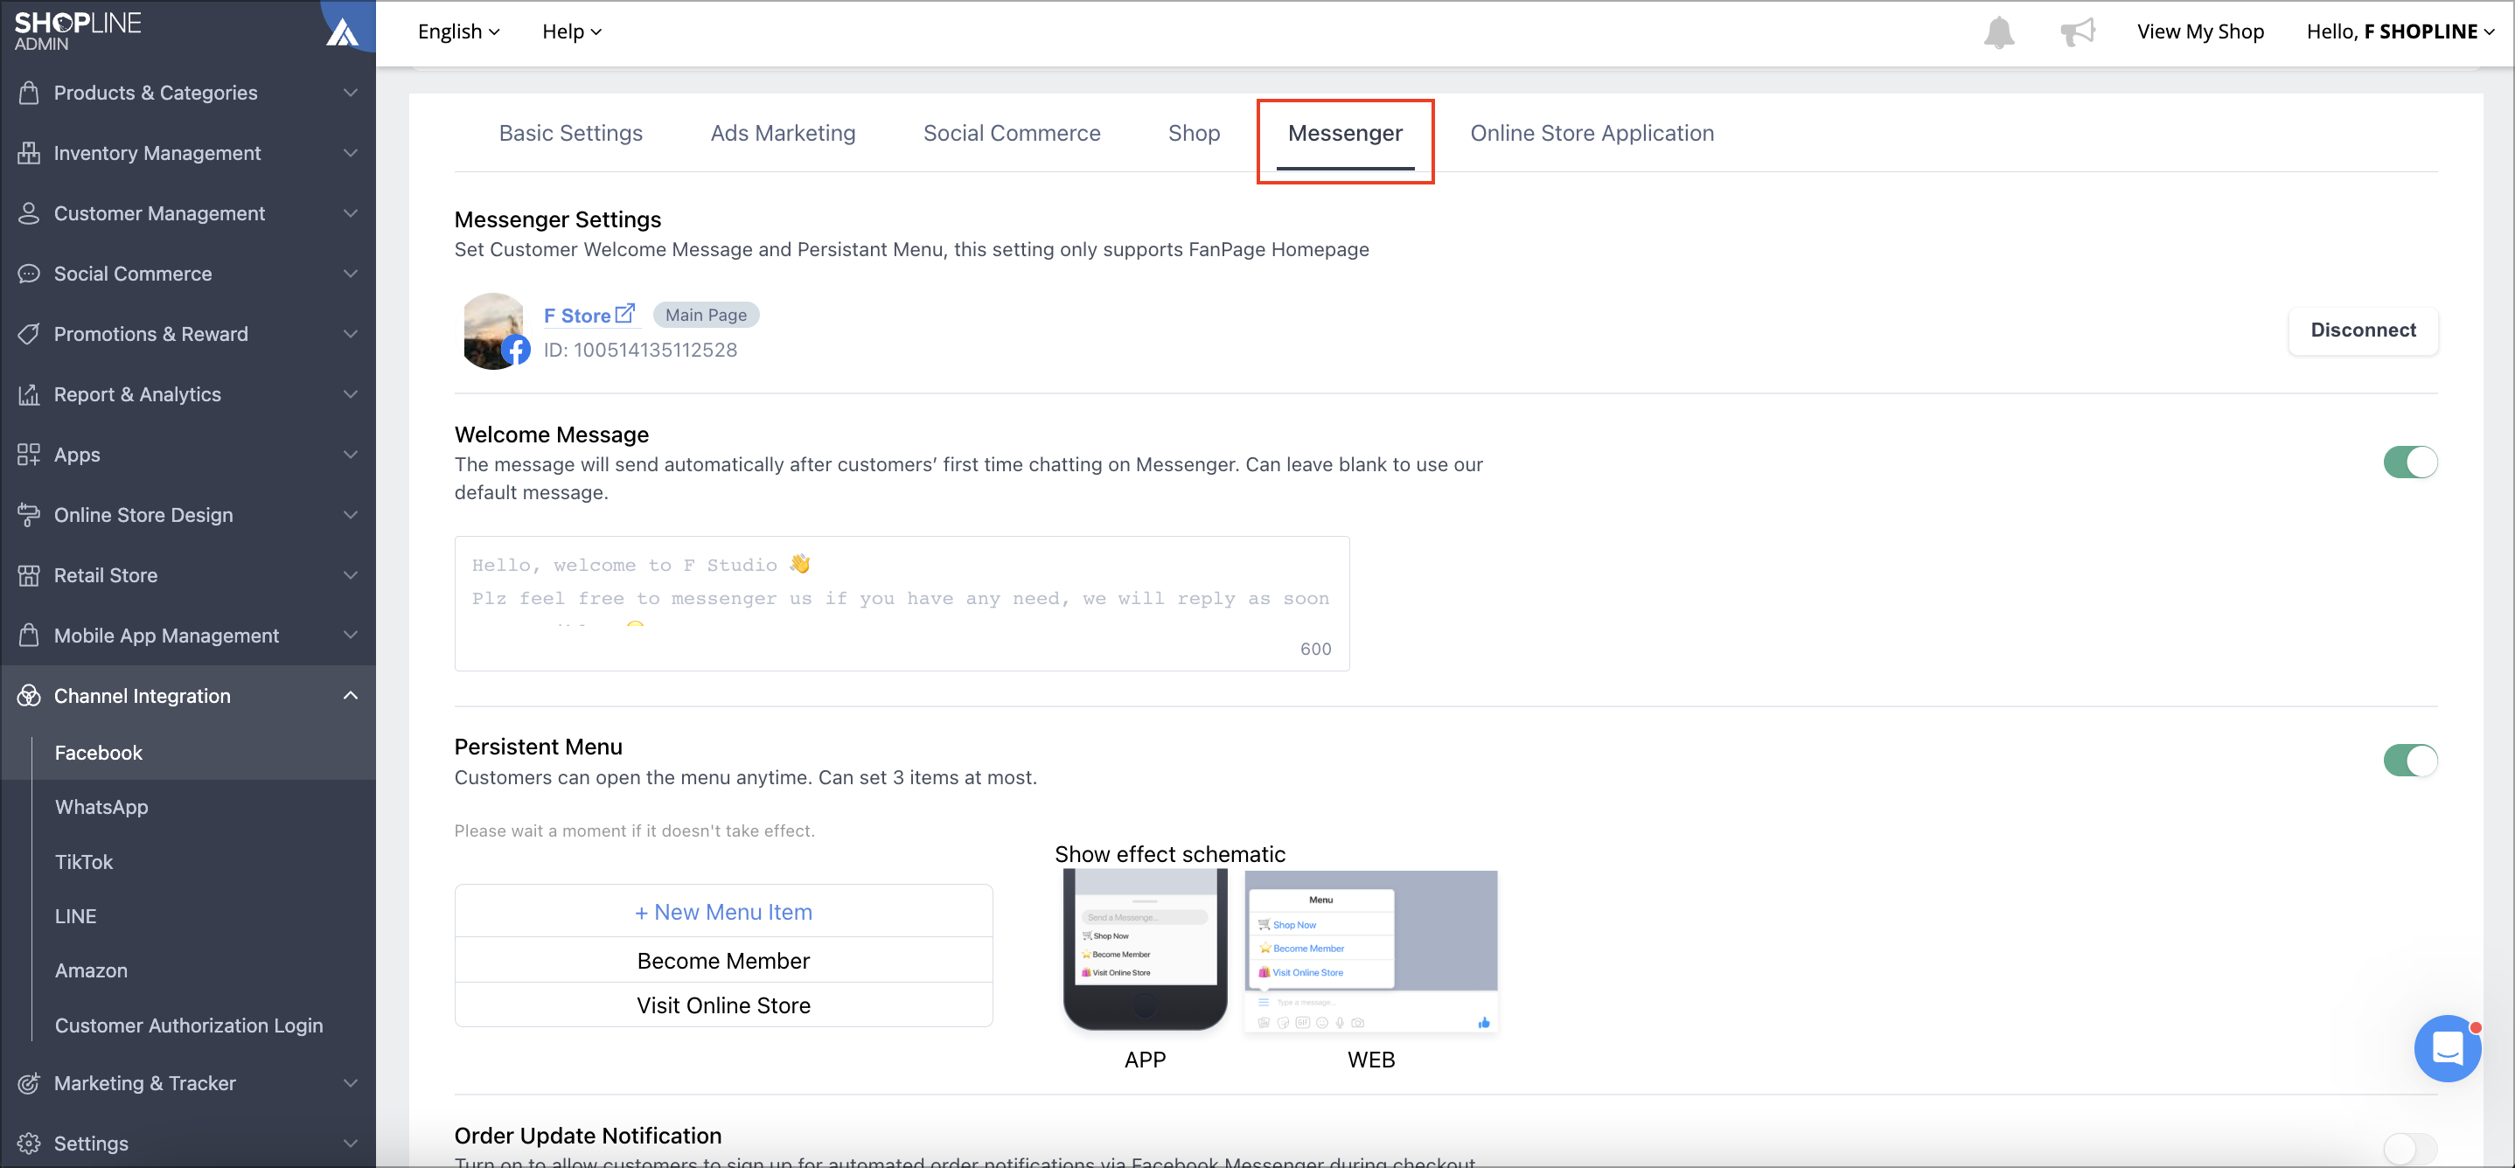
Task: Click the Marketing & Tracker target icon
Action: [28, 1083]
